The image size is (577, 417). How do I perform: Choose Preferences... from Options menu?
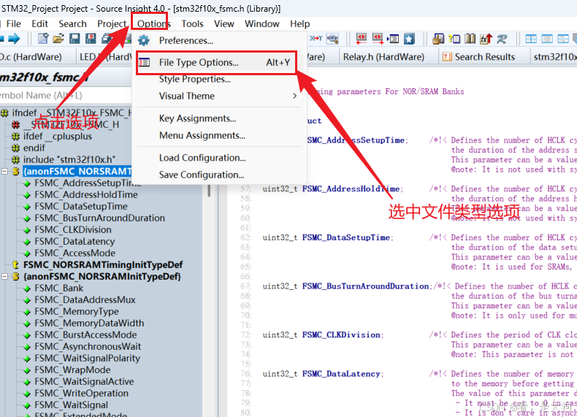[220, 40]
